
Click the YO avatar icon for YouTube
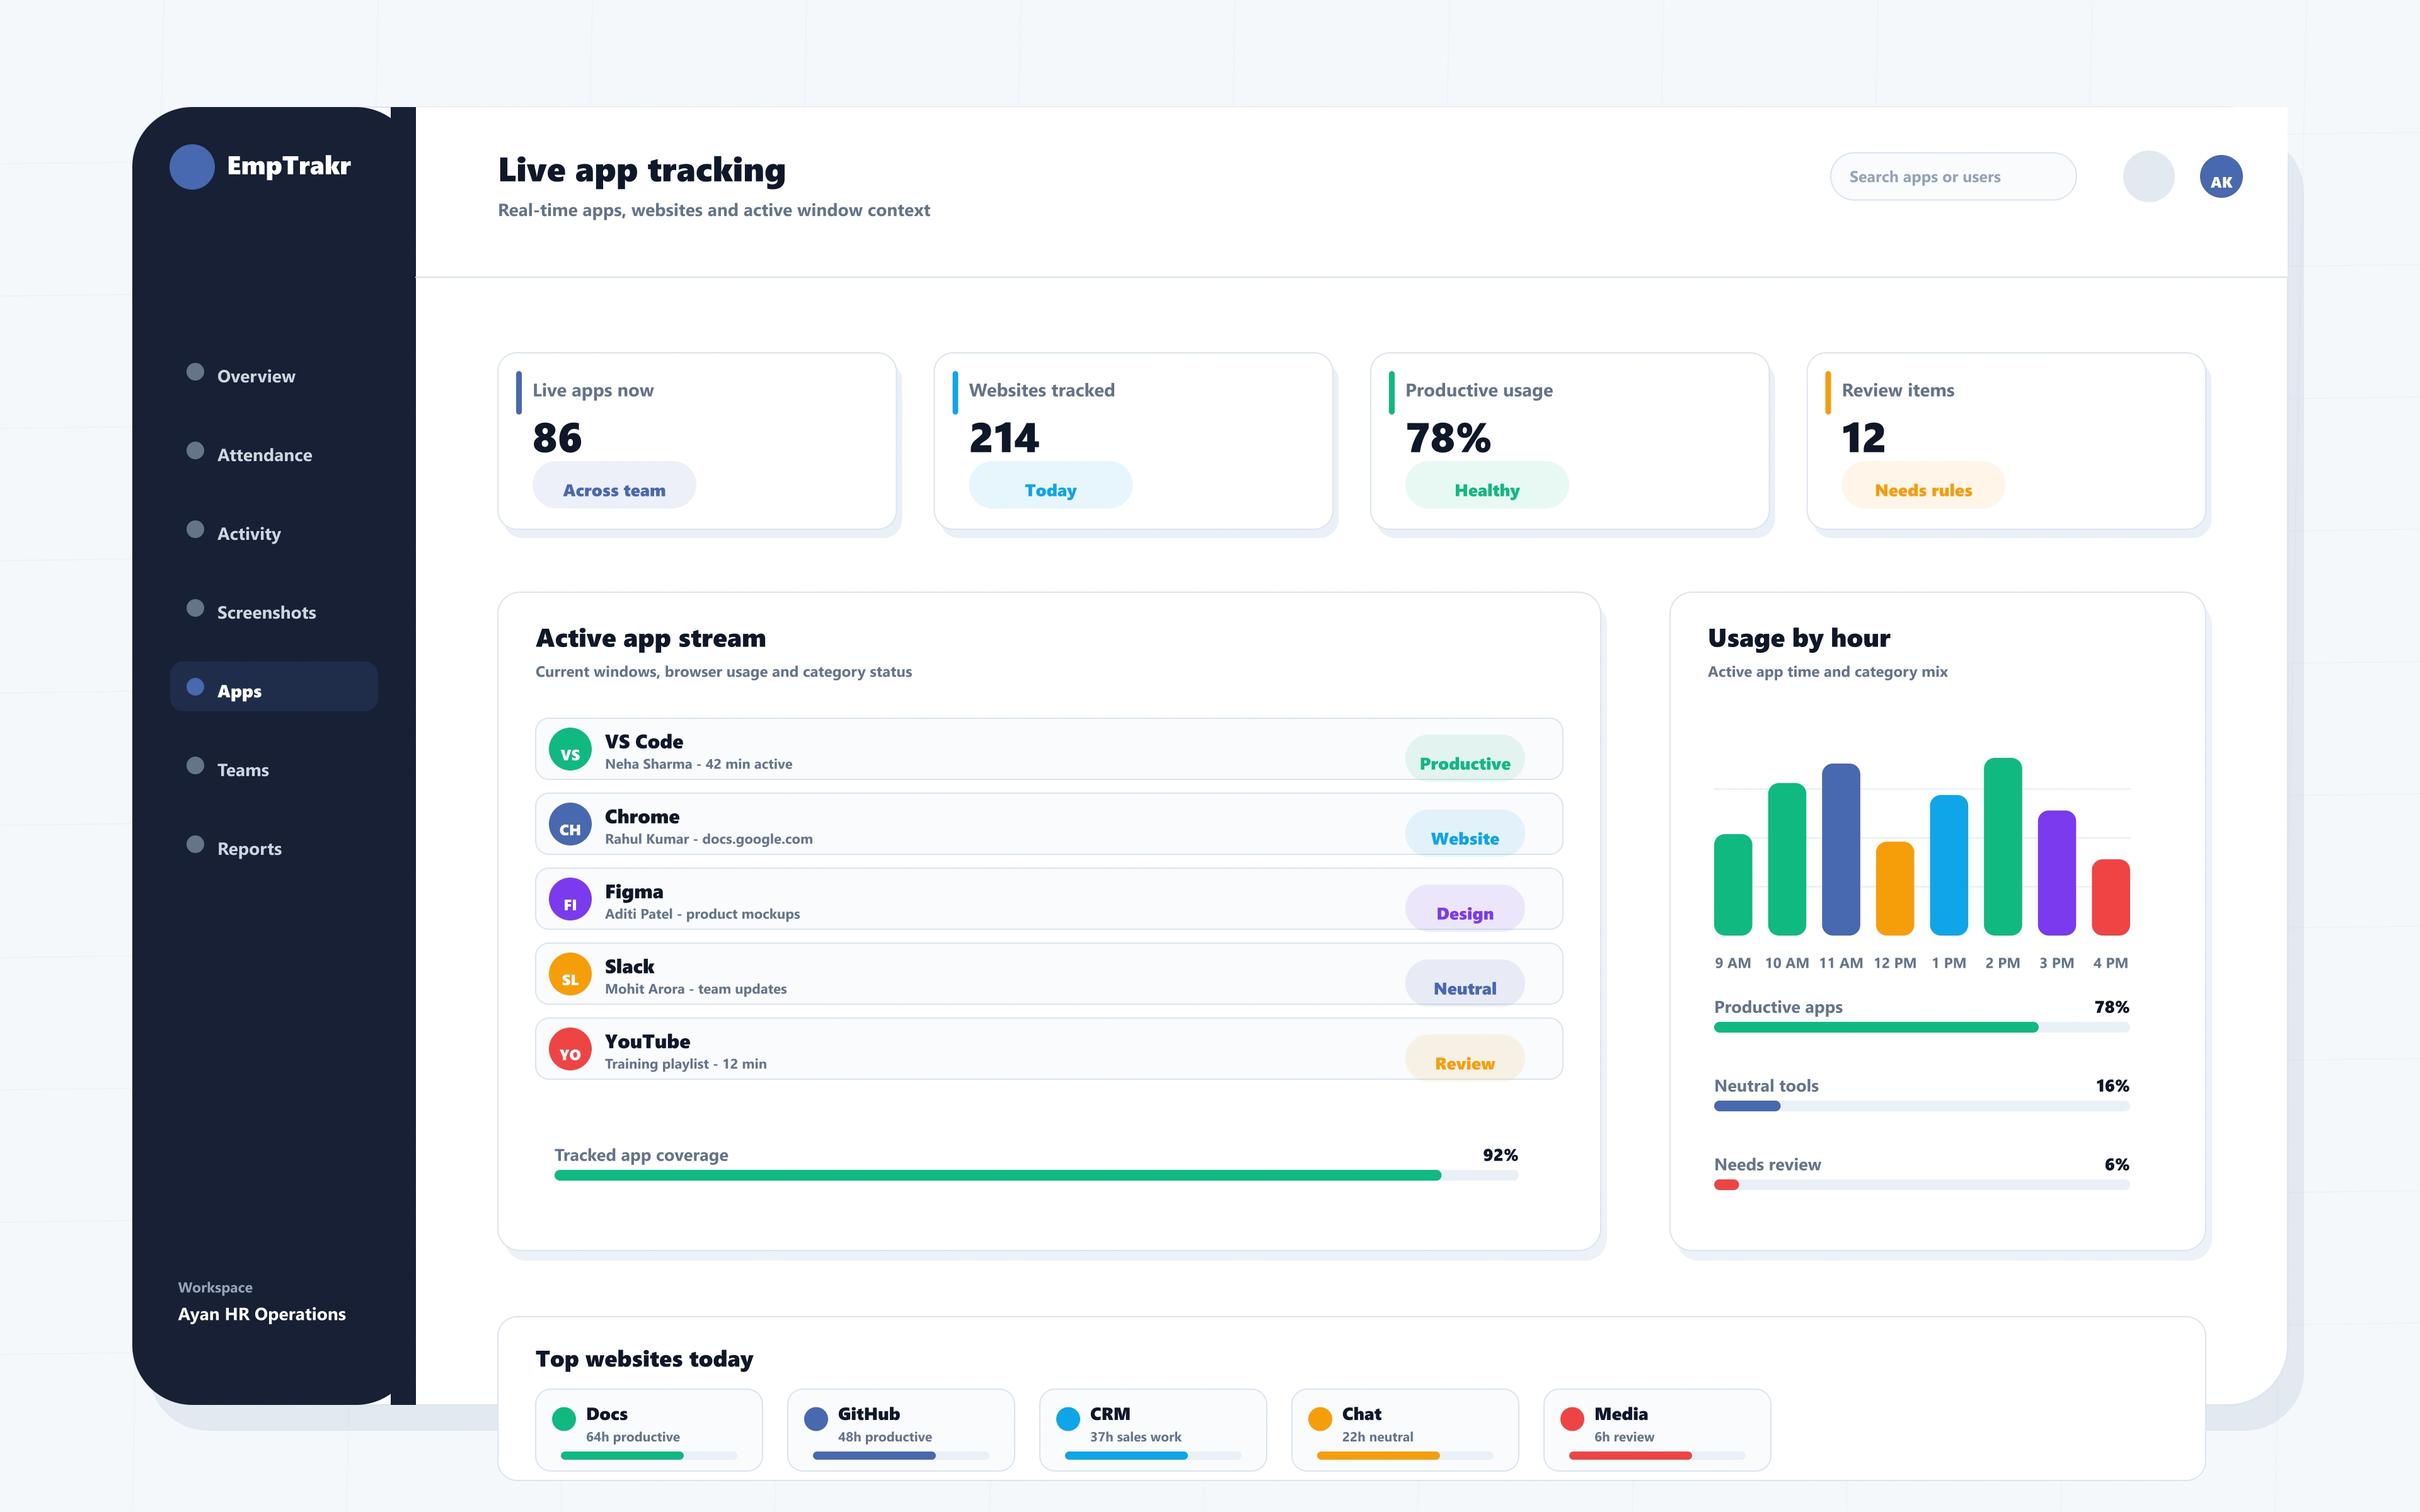click(570, 1049)
